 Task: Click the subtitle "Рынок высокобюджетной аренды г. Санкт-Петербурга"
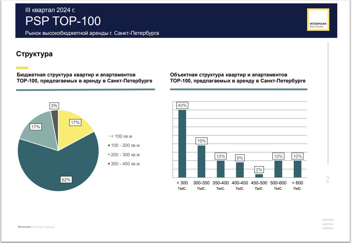pyautogui.click(x=92, y=33)
